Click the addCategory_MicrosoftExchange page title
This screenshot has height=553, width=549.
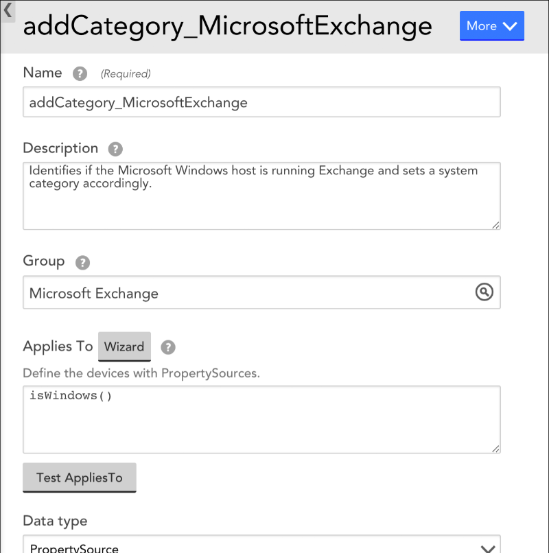228,27
